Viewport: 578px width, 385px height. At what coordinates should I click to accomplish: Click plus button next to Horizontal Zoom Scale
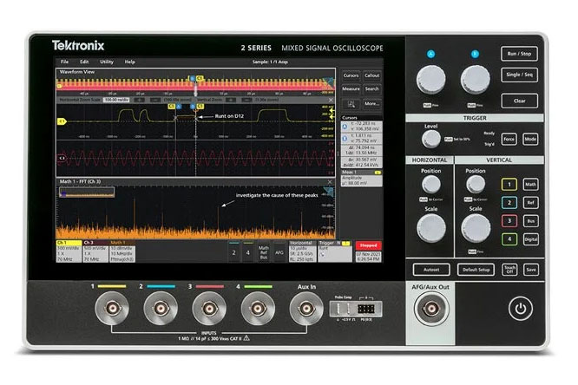pyautogui.click(x=139, y=100)
